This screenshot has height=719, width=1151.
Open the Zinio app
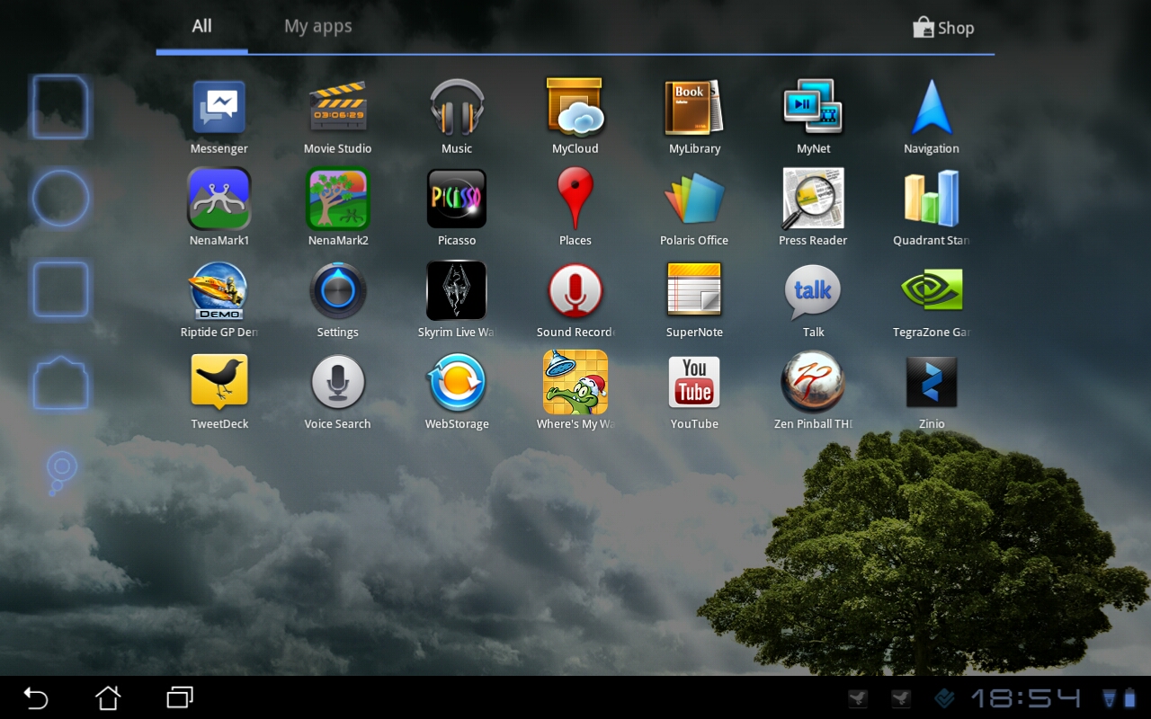click(x=932, y=391)
